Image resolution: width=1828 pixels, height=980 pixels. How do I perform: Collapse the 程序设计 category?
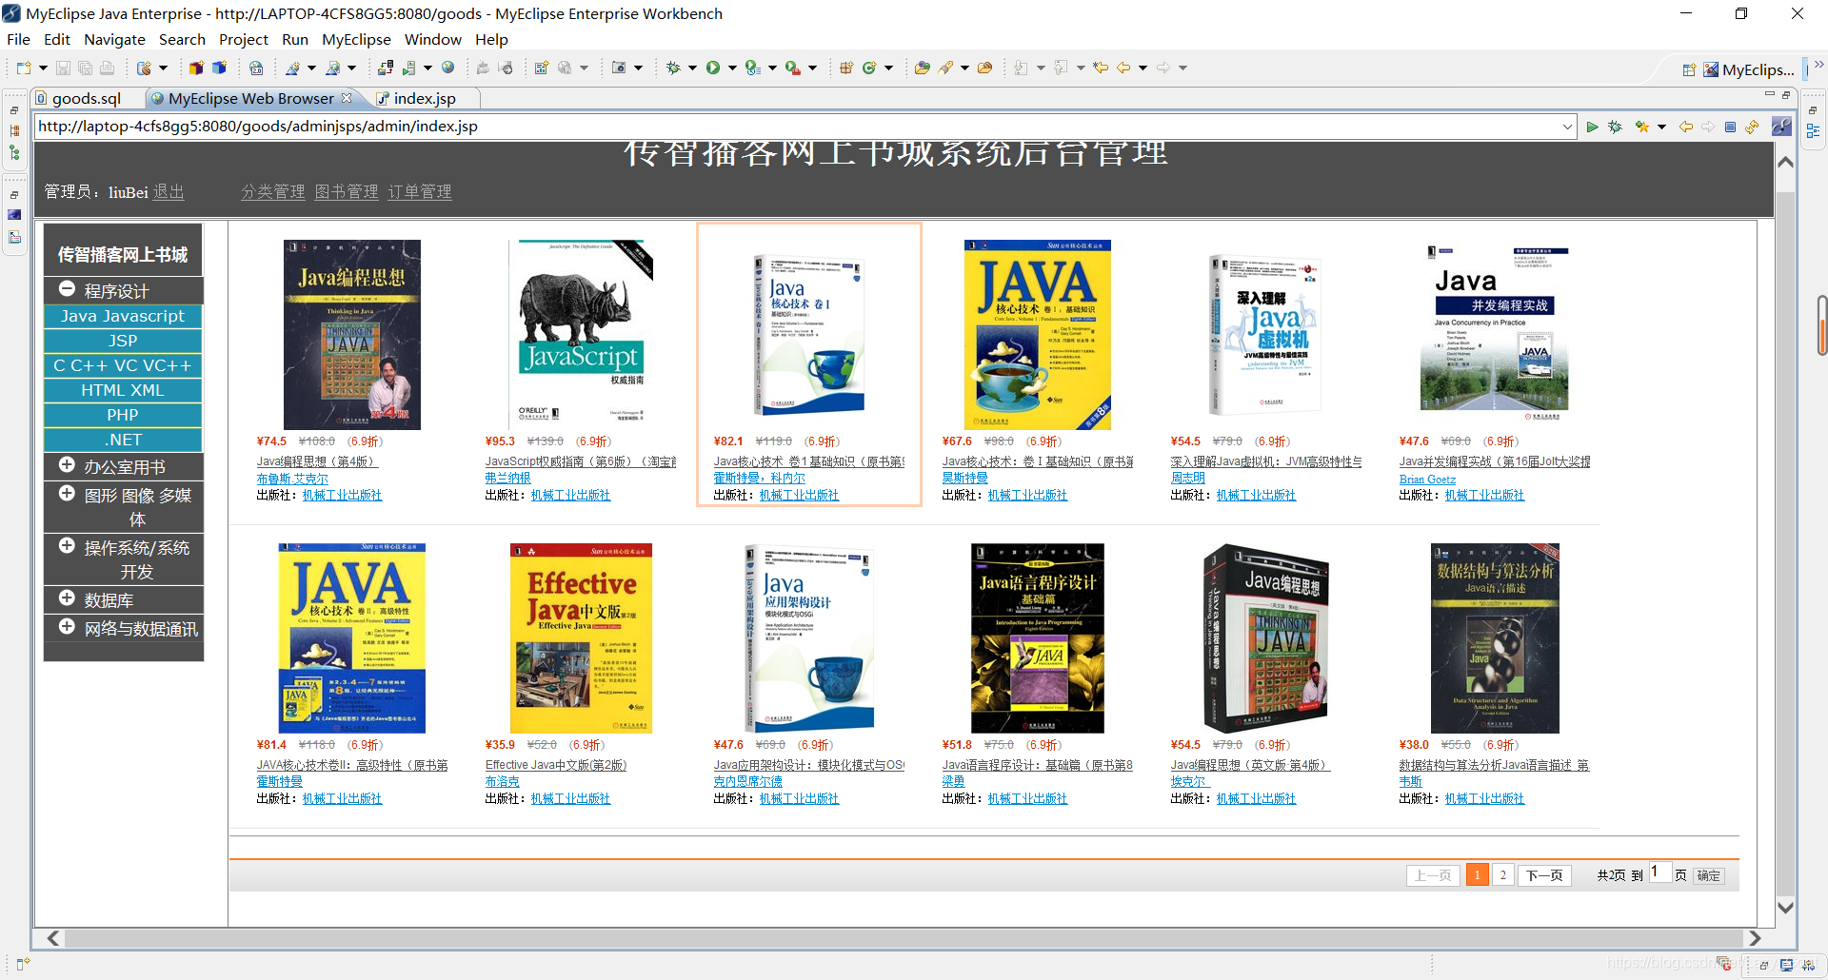point(67,289)
